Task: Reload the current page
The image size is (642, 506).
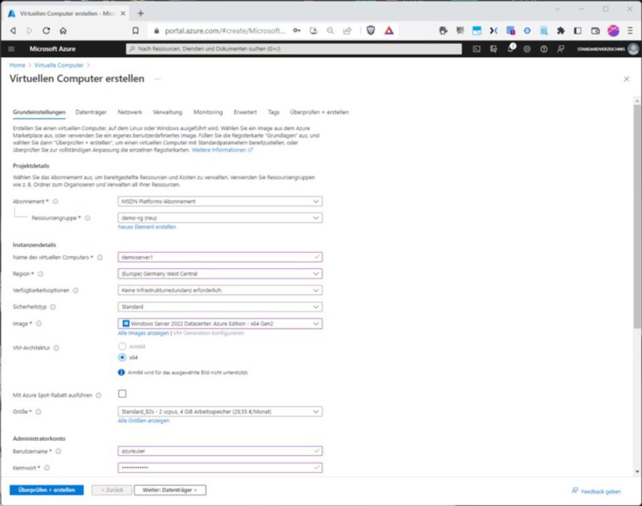Action: coord(46,31)
